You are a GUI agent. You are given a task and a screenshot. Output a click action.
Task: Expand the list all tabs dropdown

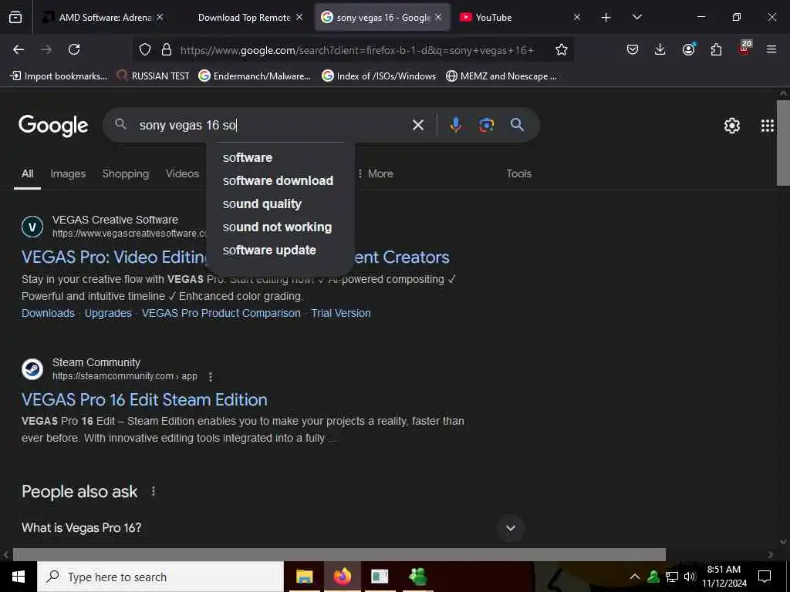(636, 18)
